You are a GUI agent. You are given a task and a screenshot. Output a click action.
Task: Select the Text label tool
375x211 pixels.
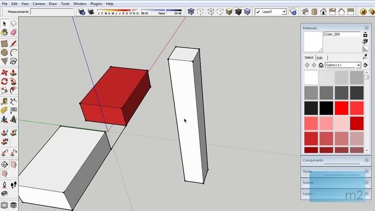coord(13,110)
